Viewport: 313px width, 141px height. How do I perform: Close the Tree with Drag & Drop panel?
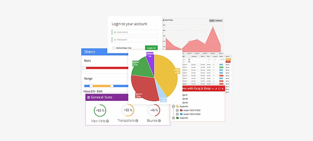click(223, 89)
